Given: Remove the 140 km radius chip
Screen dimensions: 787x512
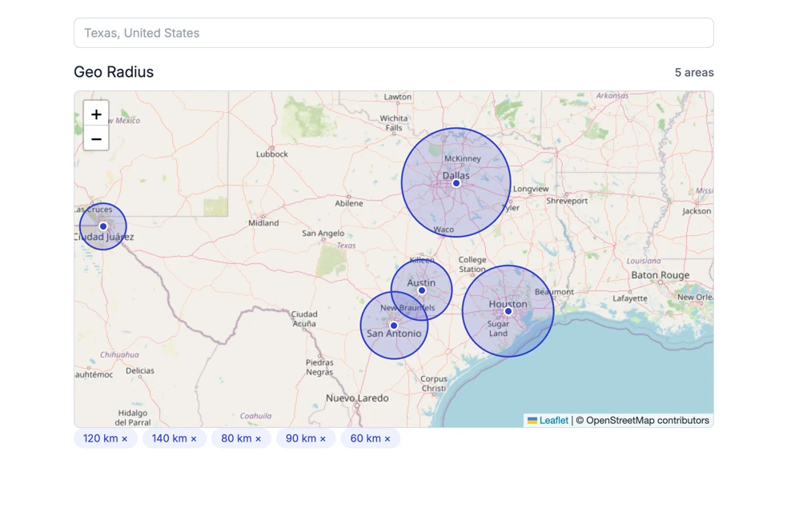Looking at the screenshot, I should [x=194, y=438].
